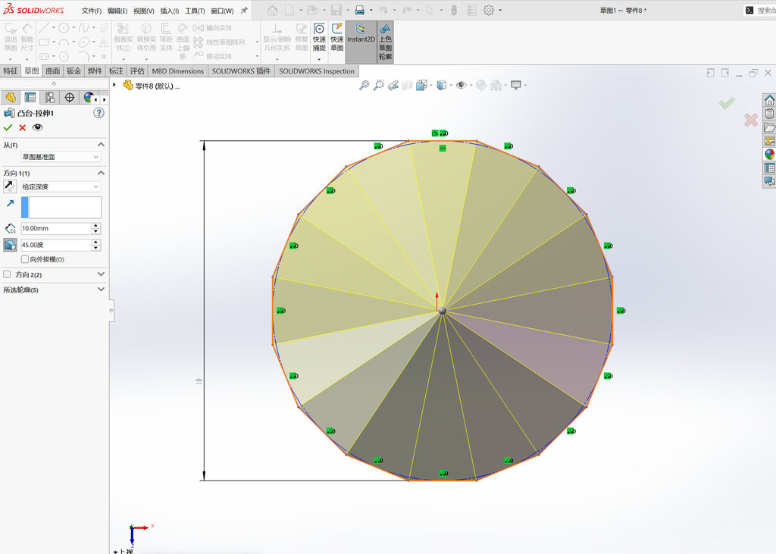Collapse the 从(F) section
The width and height of the screenshot is (776, 554).
point(101,145)
